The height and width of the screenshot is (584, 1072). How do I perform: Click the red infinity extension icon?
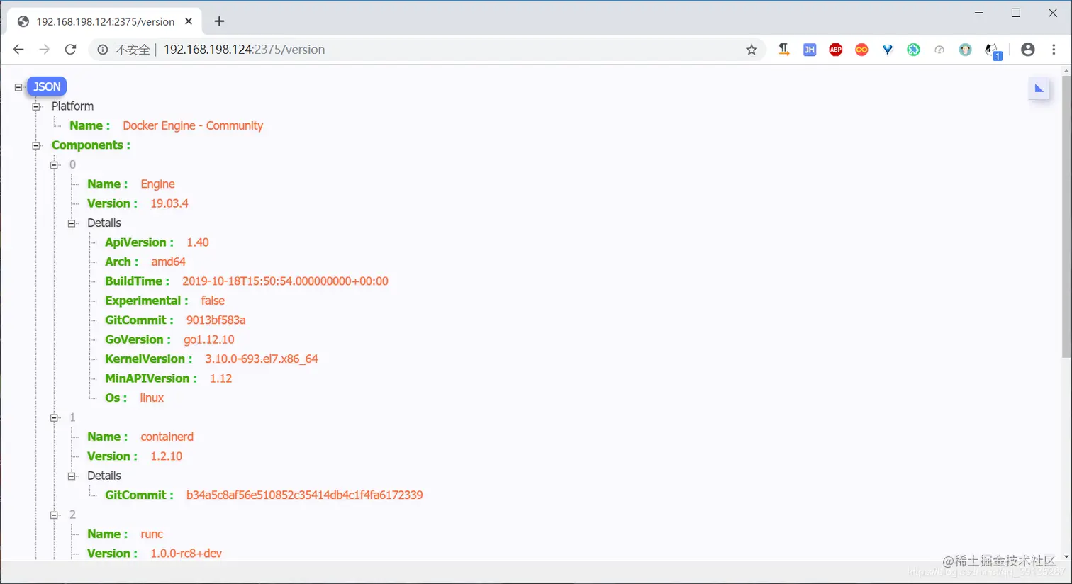coord(861,50)
